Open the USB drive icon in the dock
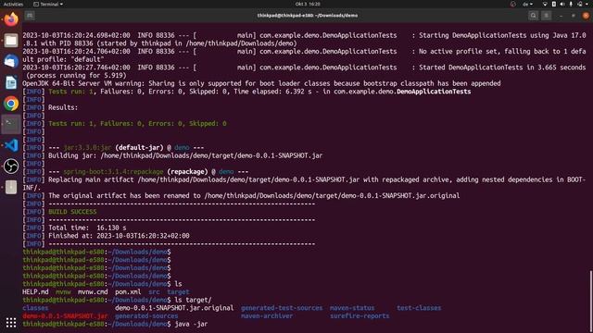593x333 pixels. pos(11,187)
